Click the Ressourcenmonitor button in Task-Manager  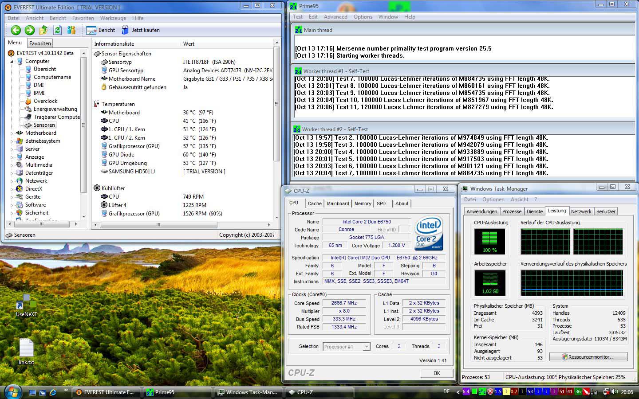588,357
